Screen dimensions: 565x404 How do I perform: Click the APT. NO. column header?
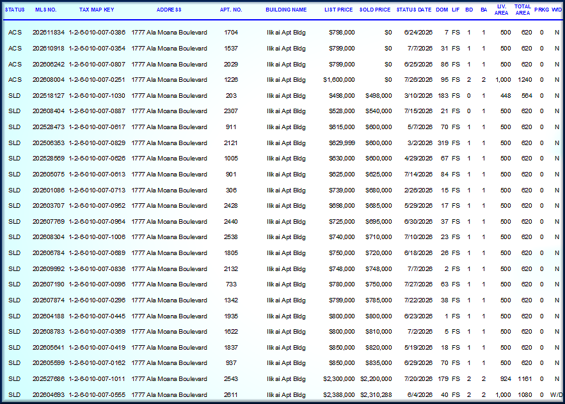231,10
